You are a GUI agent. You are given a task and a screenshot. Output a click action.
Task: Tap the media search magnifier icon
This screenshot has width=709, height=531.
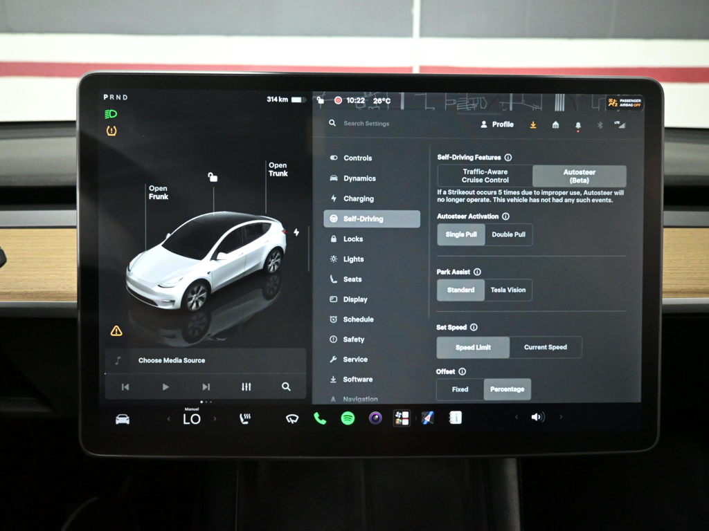coord(286,386)
